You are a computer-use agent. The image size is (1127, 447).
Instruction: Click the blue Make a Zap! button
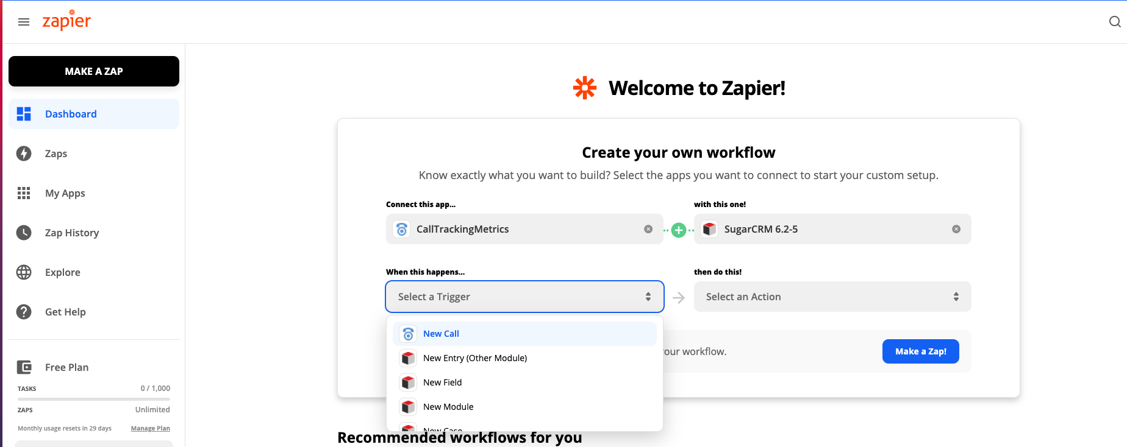[921, 351]
